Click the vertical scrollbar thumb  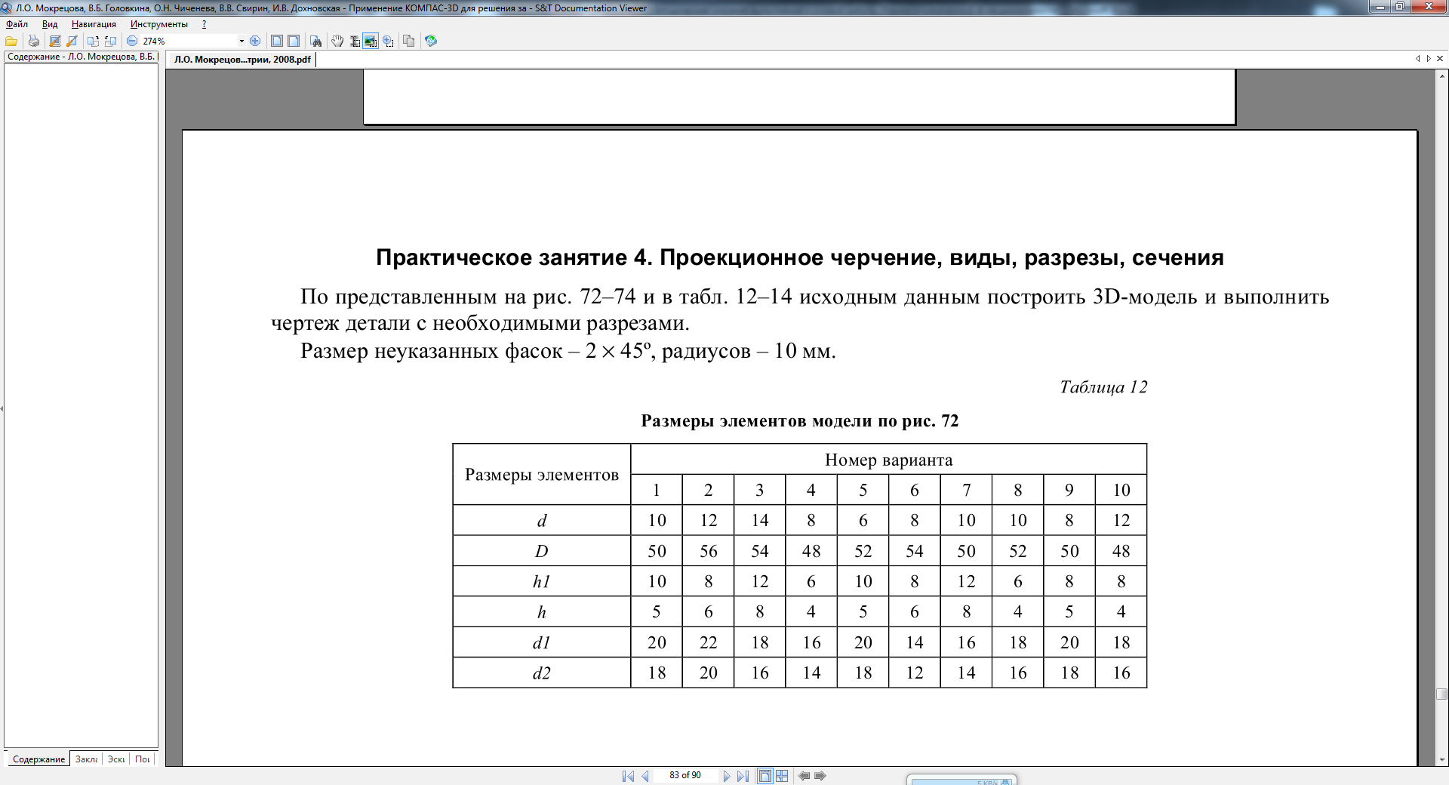(x=1442, y=694)
